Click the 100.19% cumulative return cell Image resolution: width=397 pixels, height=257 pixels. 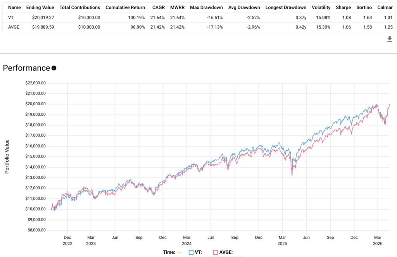click(136, 18)
